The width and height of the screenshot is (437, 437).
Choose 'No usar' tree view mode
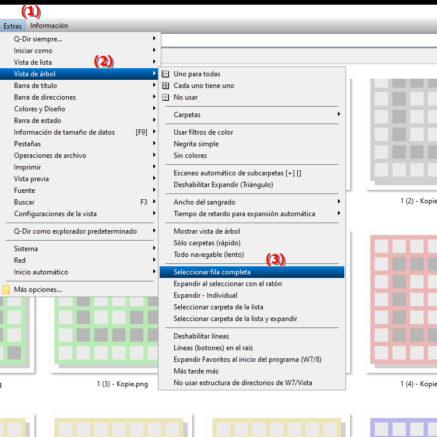[x=252, y=97]
